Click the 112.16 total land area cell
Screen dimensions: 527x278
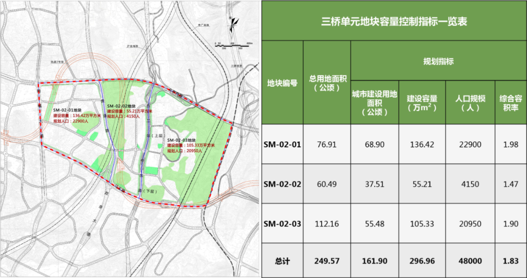click(327, 224)
